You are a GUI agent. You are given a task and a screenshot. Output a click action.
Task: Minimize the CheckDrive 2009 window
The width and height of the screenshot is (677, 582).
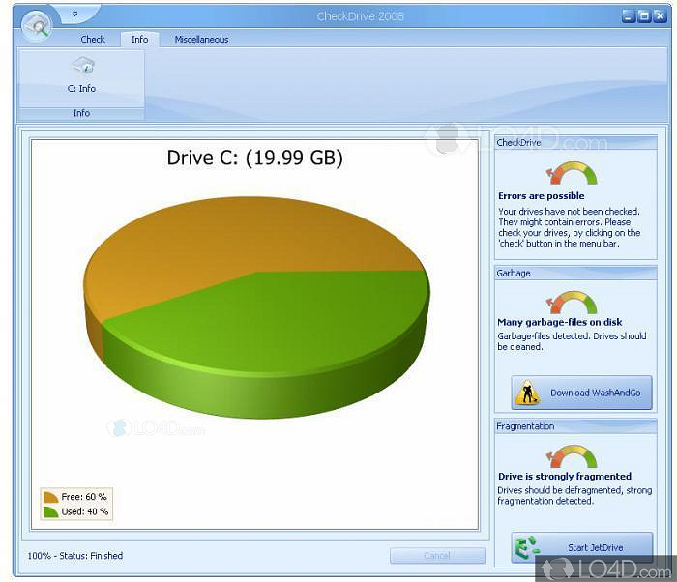(629, 16)
